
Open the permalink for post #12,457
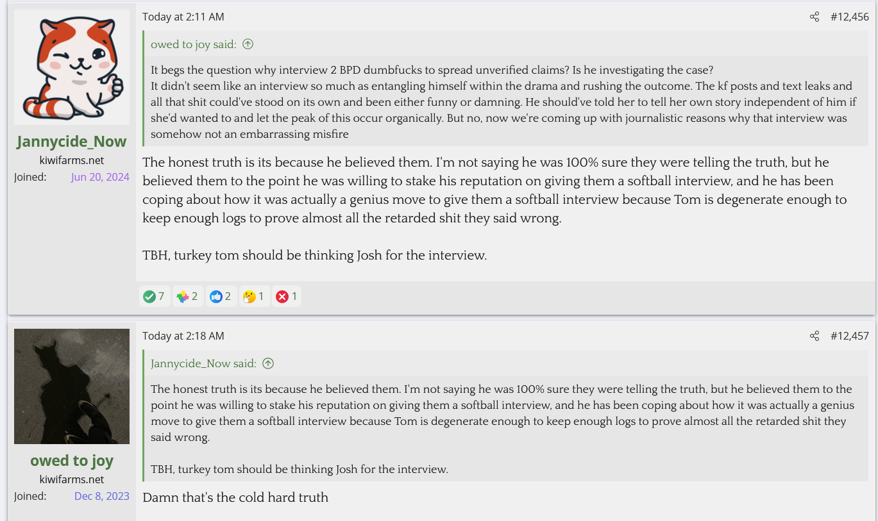850,336
